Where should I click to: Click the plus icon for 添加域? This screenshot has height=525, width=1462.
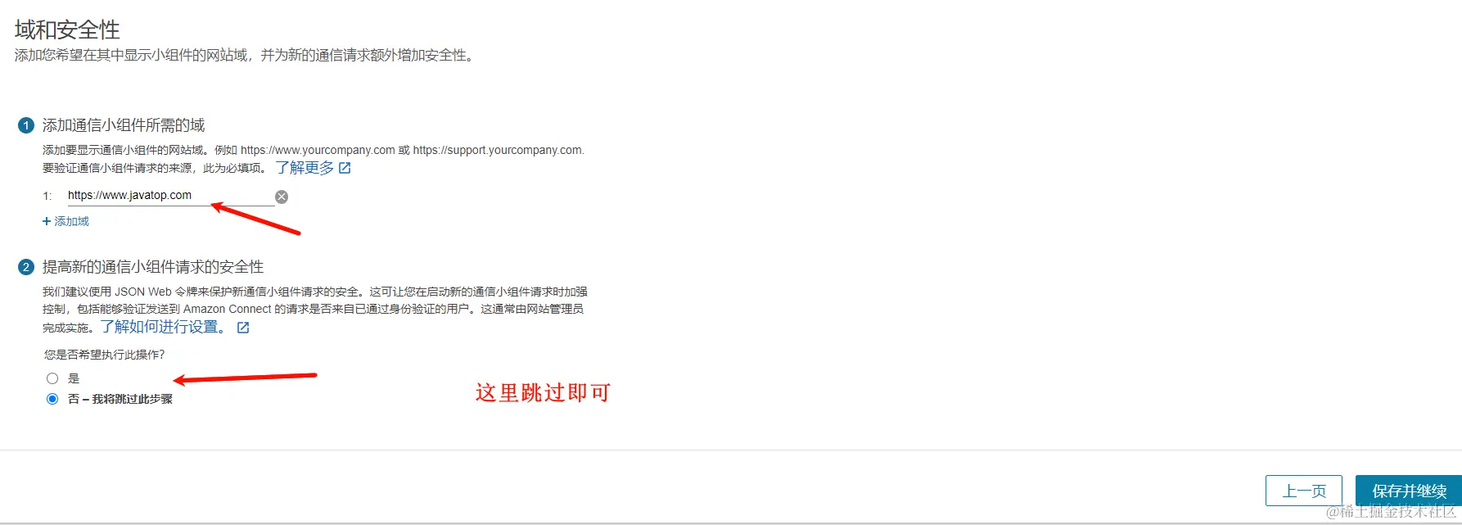point(47,221)
